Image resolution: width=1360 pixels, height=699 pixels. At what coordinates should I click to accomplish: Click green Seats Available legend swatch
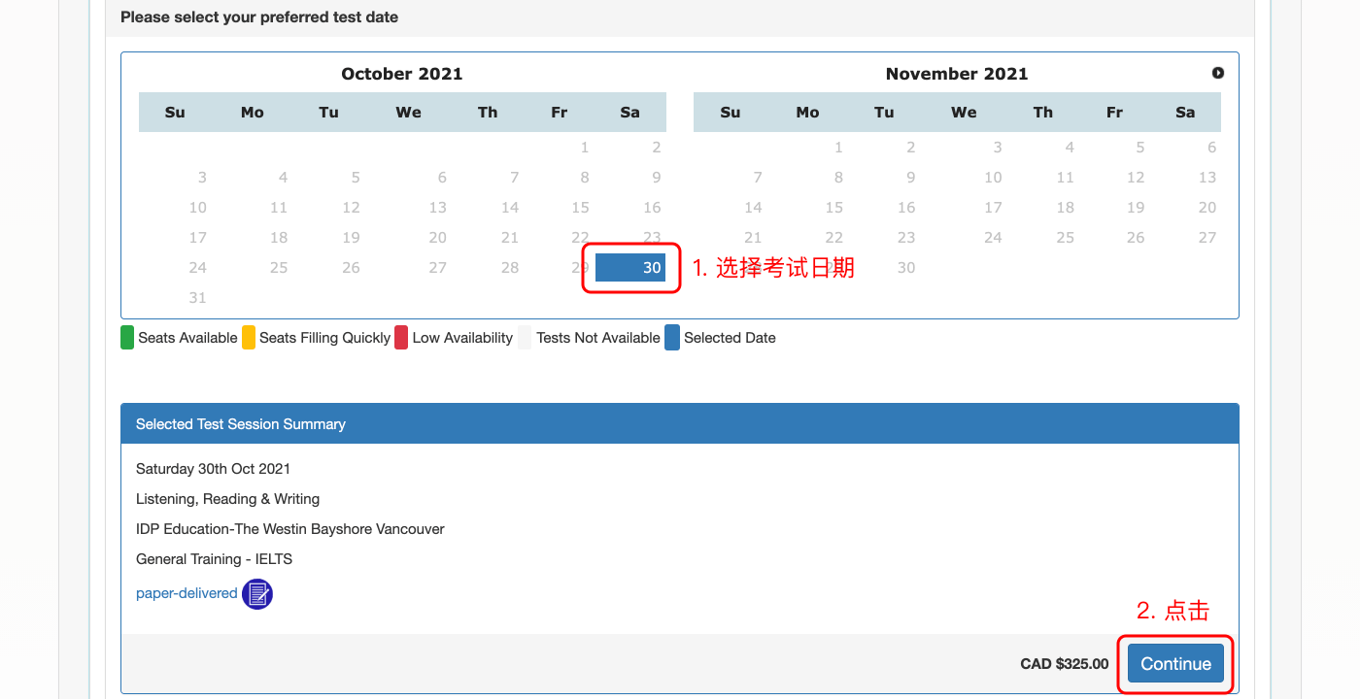click(x=127, y=338)
